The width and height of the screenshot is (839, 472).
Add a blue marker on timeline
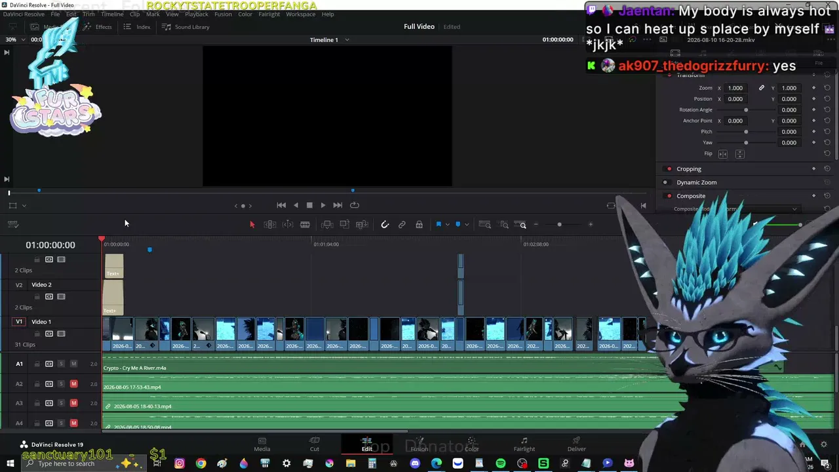[x=458, y=224]
